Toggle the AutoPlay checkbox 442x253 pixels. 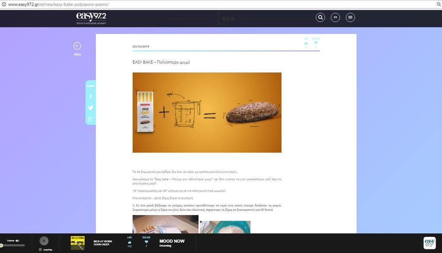coord(40,250)
